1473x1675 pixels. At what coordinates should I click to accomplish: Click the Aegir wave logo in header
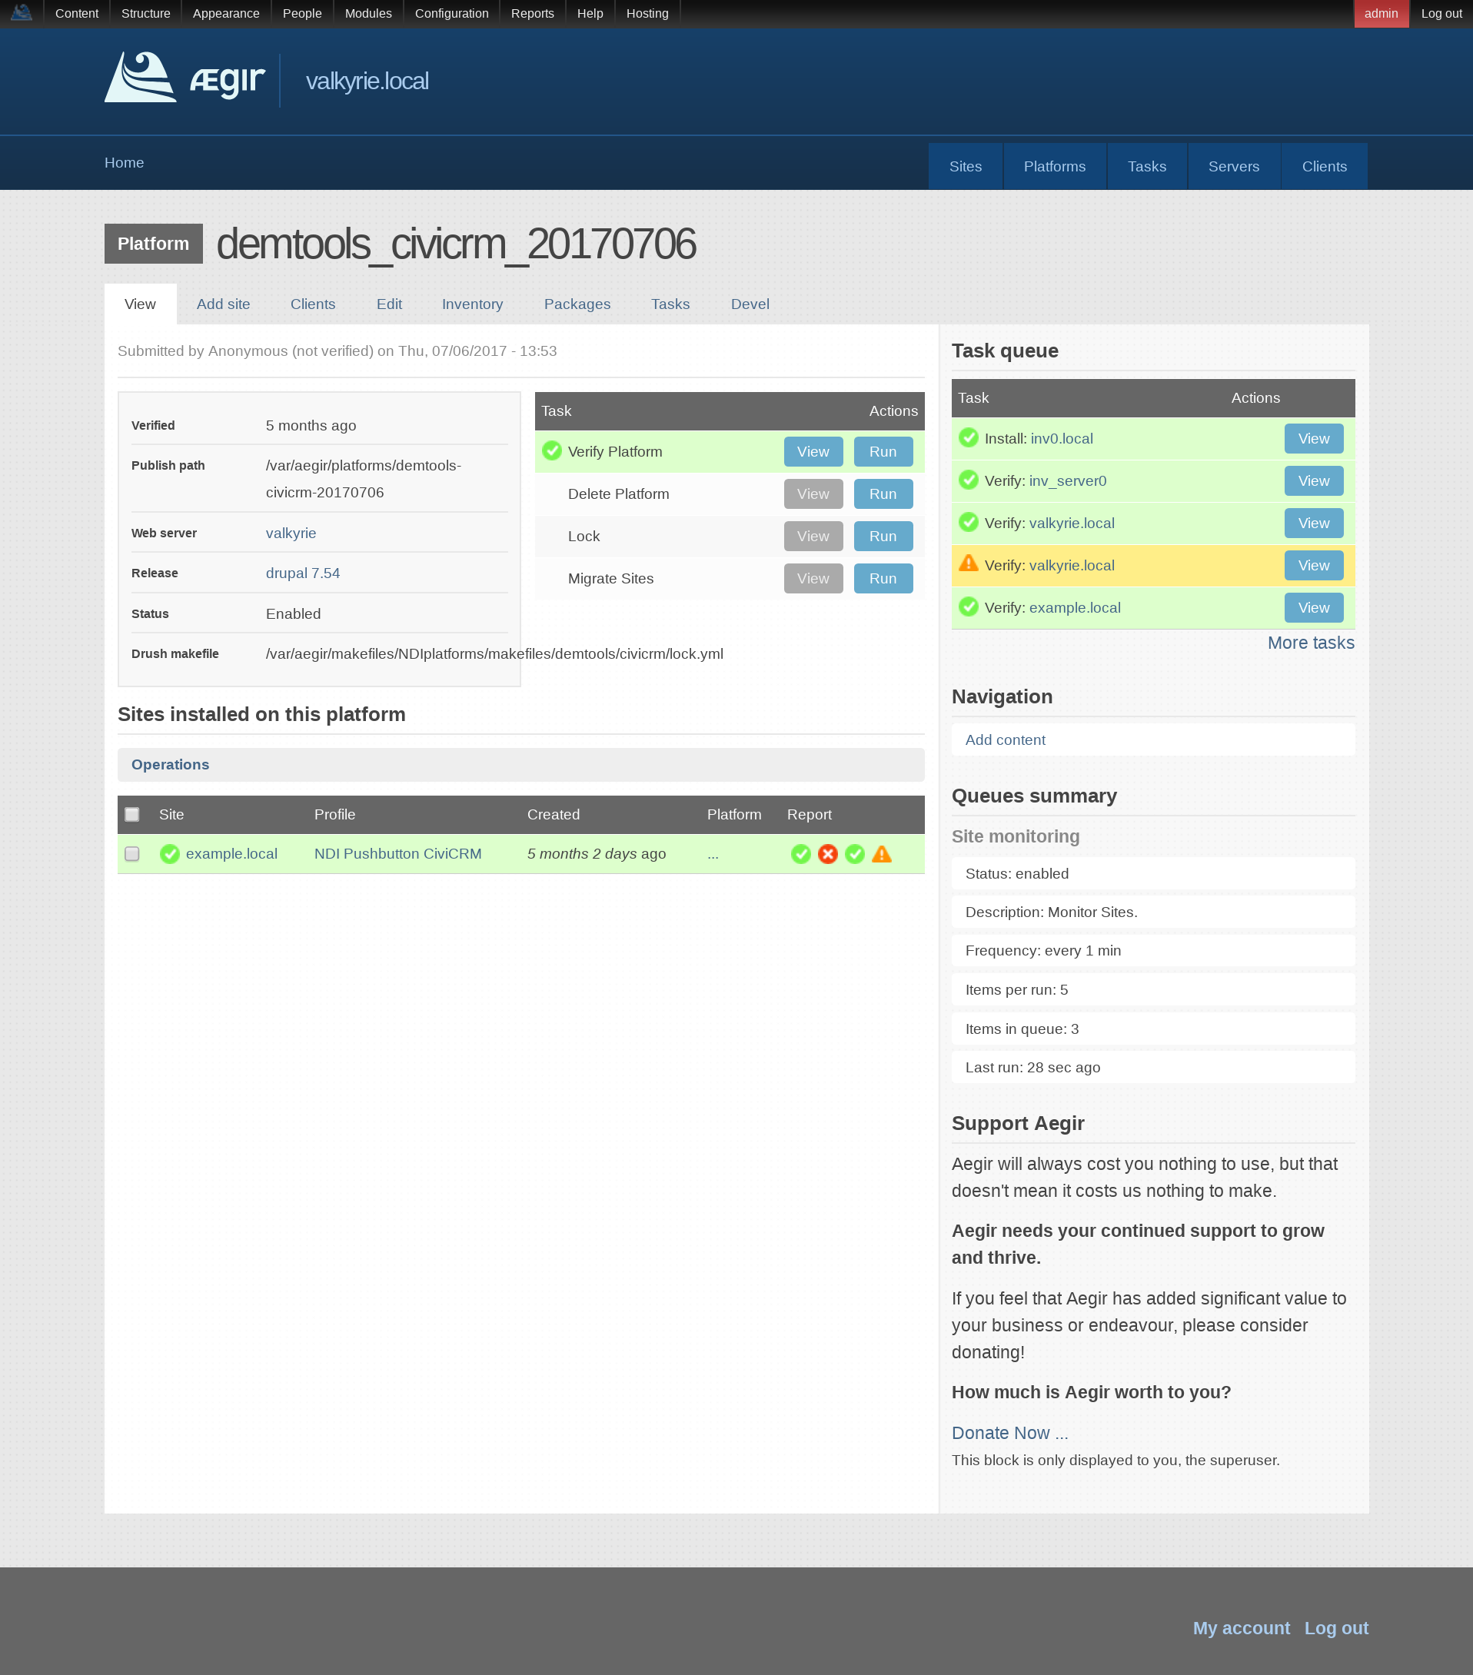[x=140, y=78]
